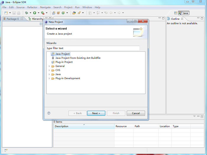Click the New Java Class toolbar icon
Screen dimensions: 207x155
[63, 13]
